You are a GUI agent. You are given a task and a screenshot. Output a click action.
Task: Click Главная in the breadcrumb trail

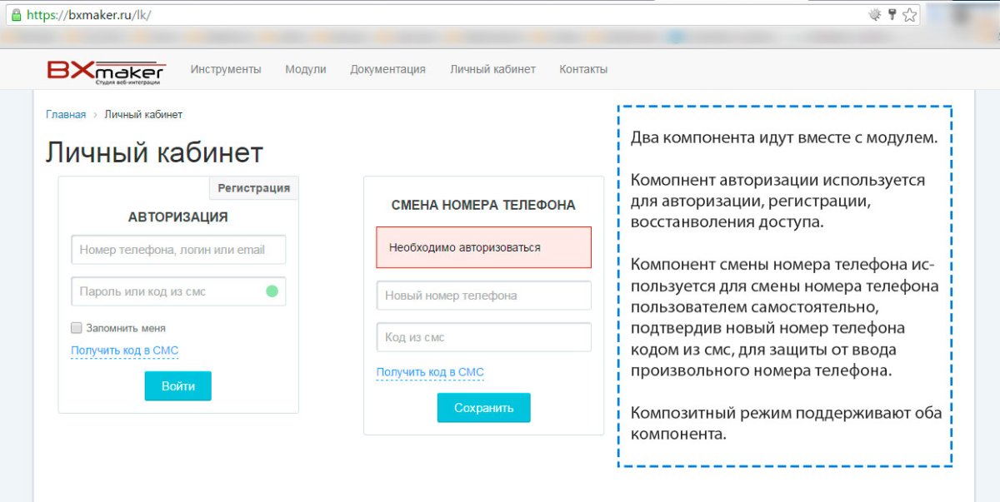(64, 114)
